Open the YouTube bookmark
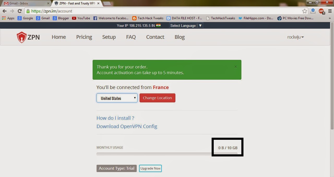334x177 pixels. (x=81, y=18)
